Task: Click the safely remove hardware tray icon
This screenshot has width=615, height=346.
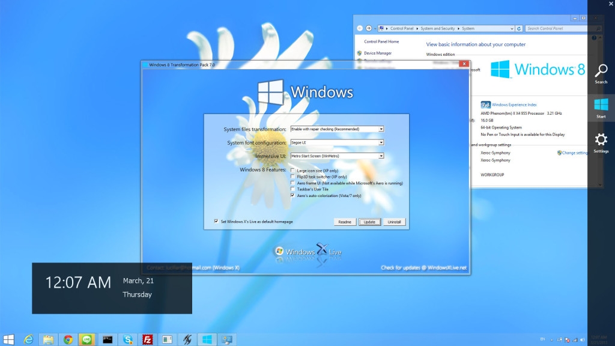Action: 560,340
